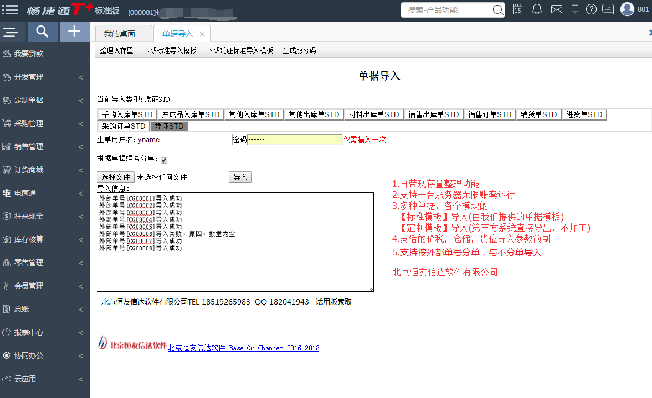
Task: Open the calendar icon in header
Action: pyautogui.click(x=518, y=9)
